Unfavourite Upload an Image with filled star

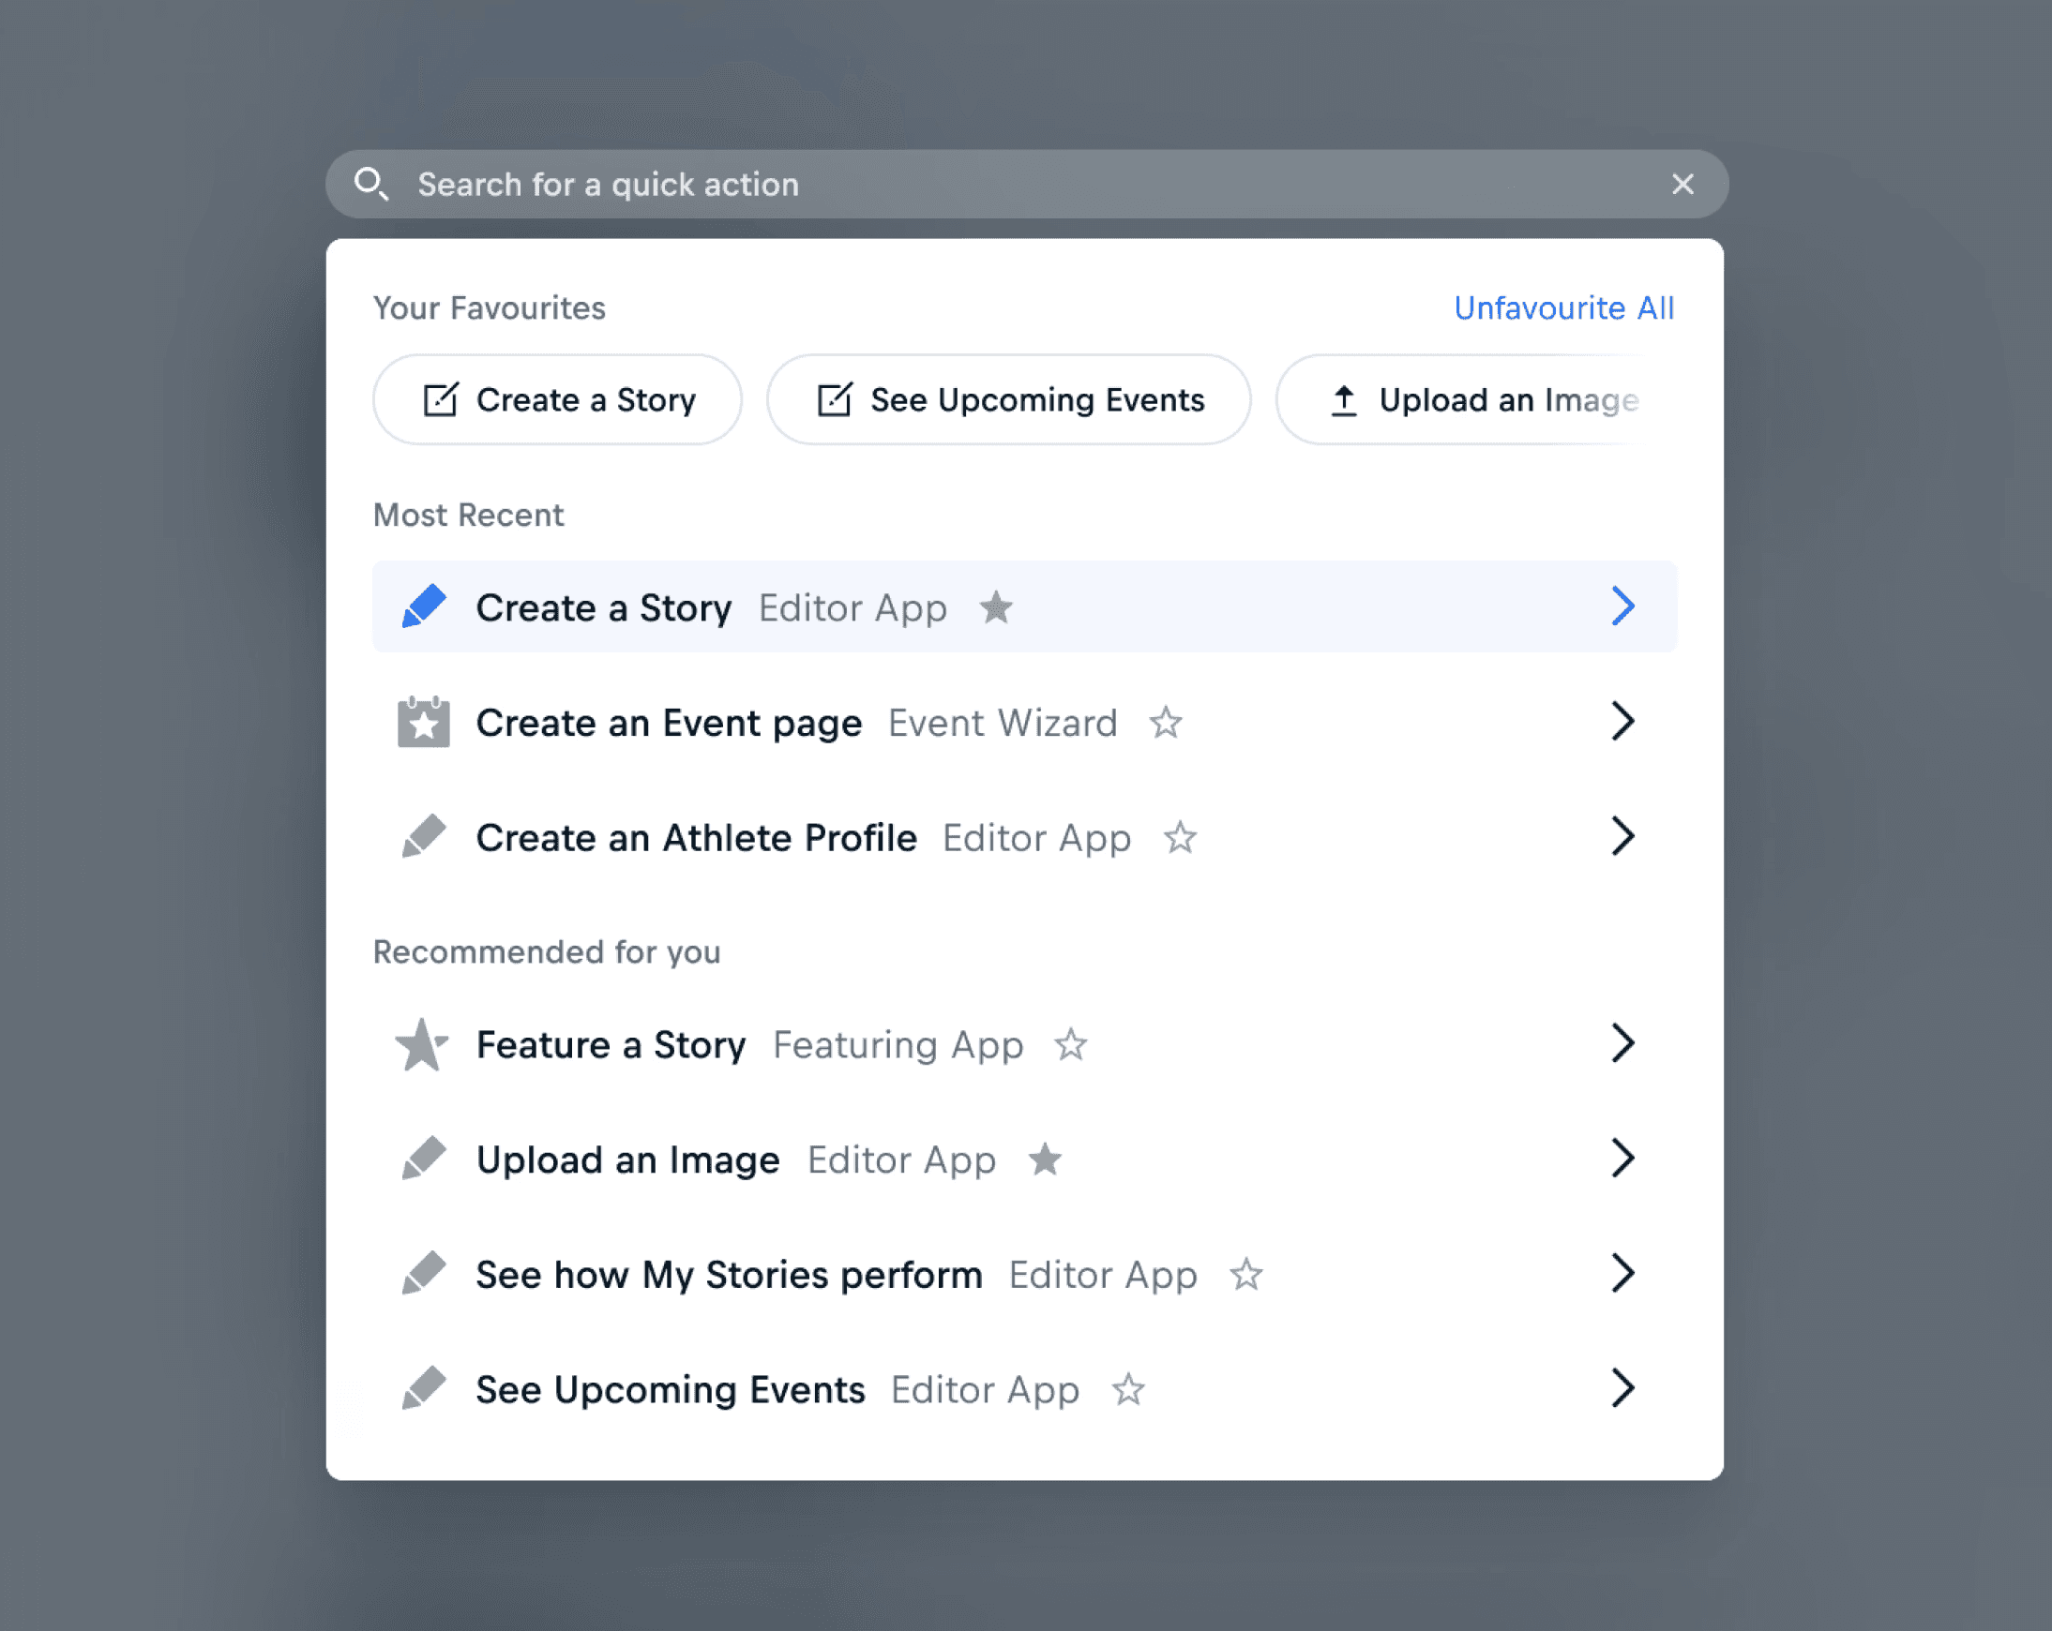(1044, 1159)
